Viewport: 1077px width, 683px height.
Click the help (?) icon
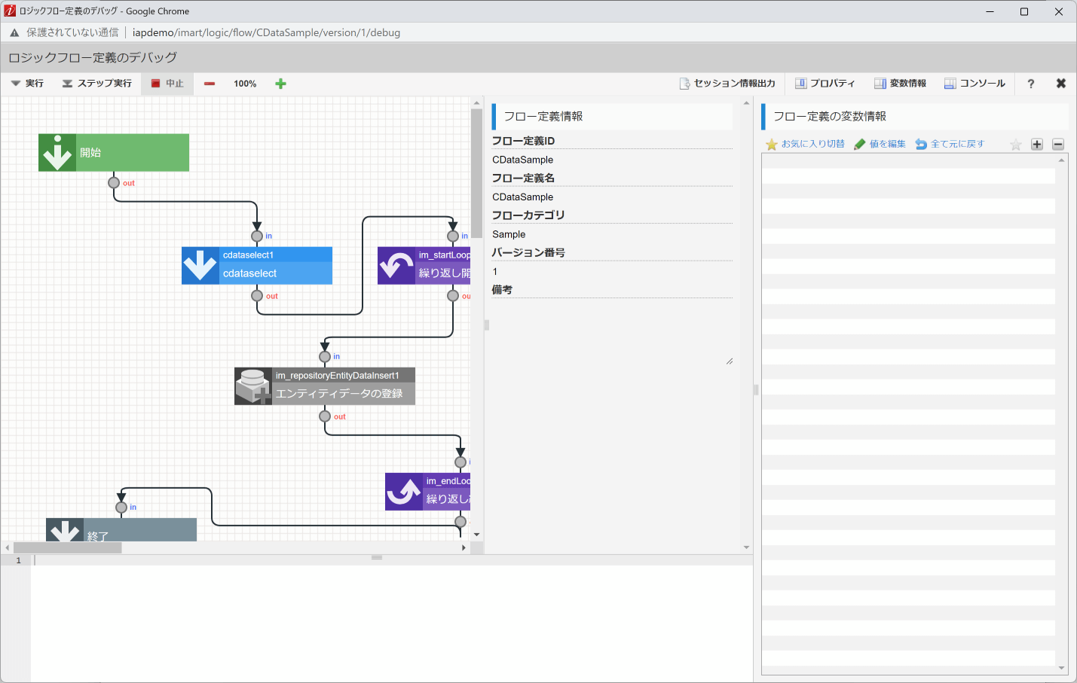click(x=1030, y=84)
